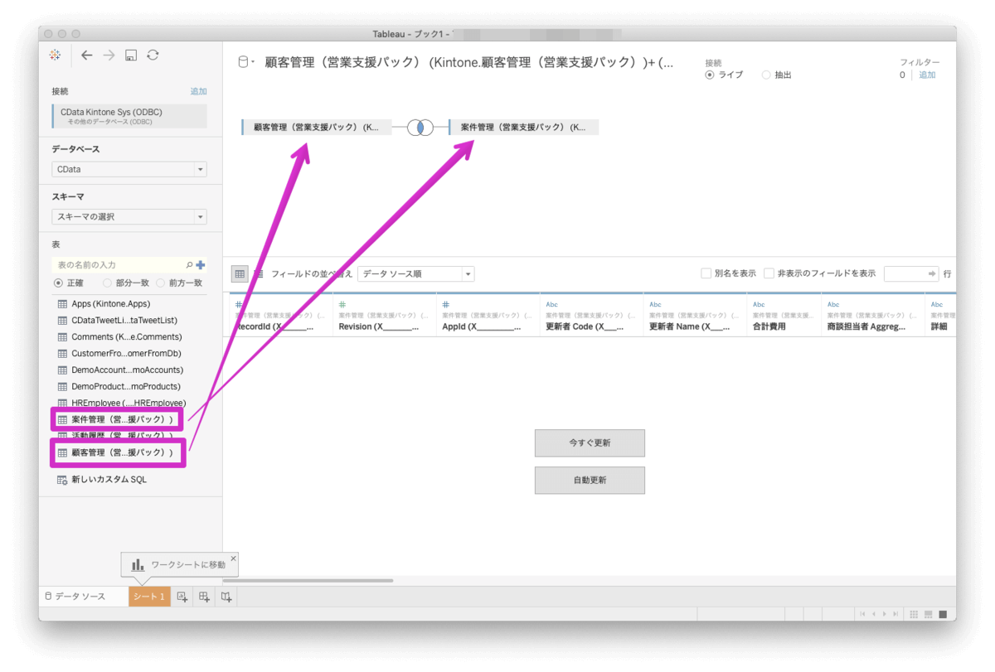Click the horizontal scrollbar under the grid
The image size is (995, 672).
308,581
